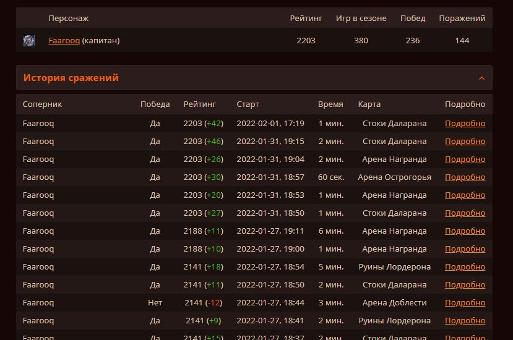Viewport: 513px width, 340px height.
Task: Open Подробно for the 2022-01-31, 19:15 battle
Action: click(465, 142)
